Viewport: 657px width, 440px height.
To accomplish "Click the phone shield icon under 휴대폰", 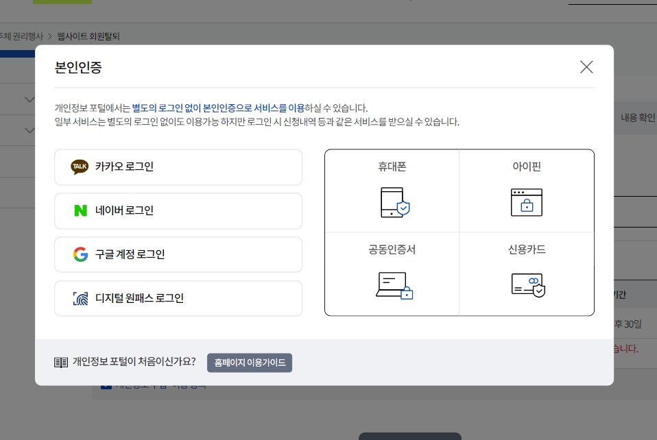I will click(395, 202).
